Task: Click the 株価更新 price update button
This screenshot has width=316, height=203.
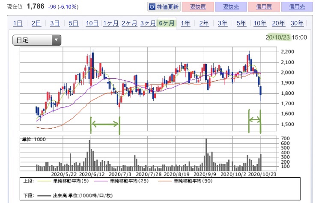Action: pos(164,7)
